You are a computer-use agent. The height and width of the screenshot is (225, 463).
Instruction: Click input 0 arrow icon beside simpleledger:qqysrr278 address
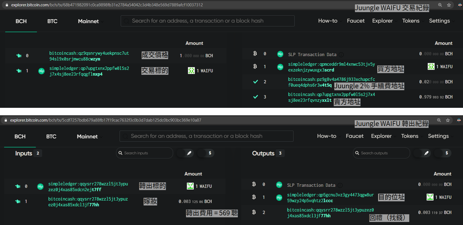tap(18, 186)
